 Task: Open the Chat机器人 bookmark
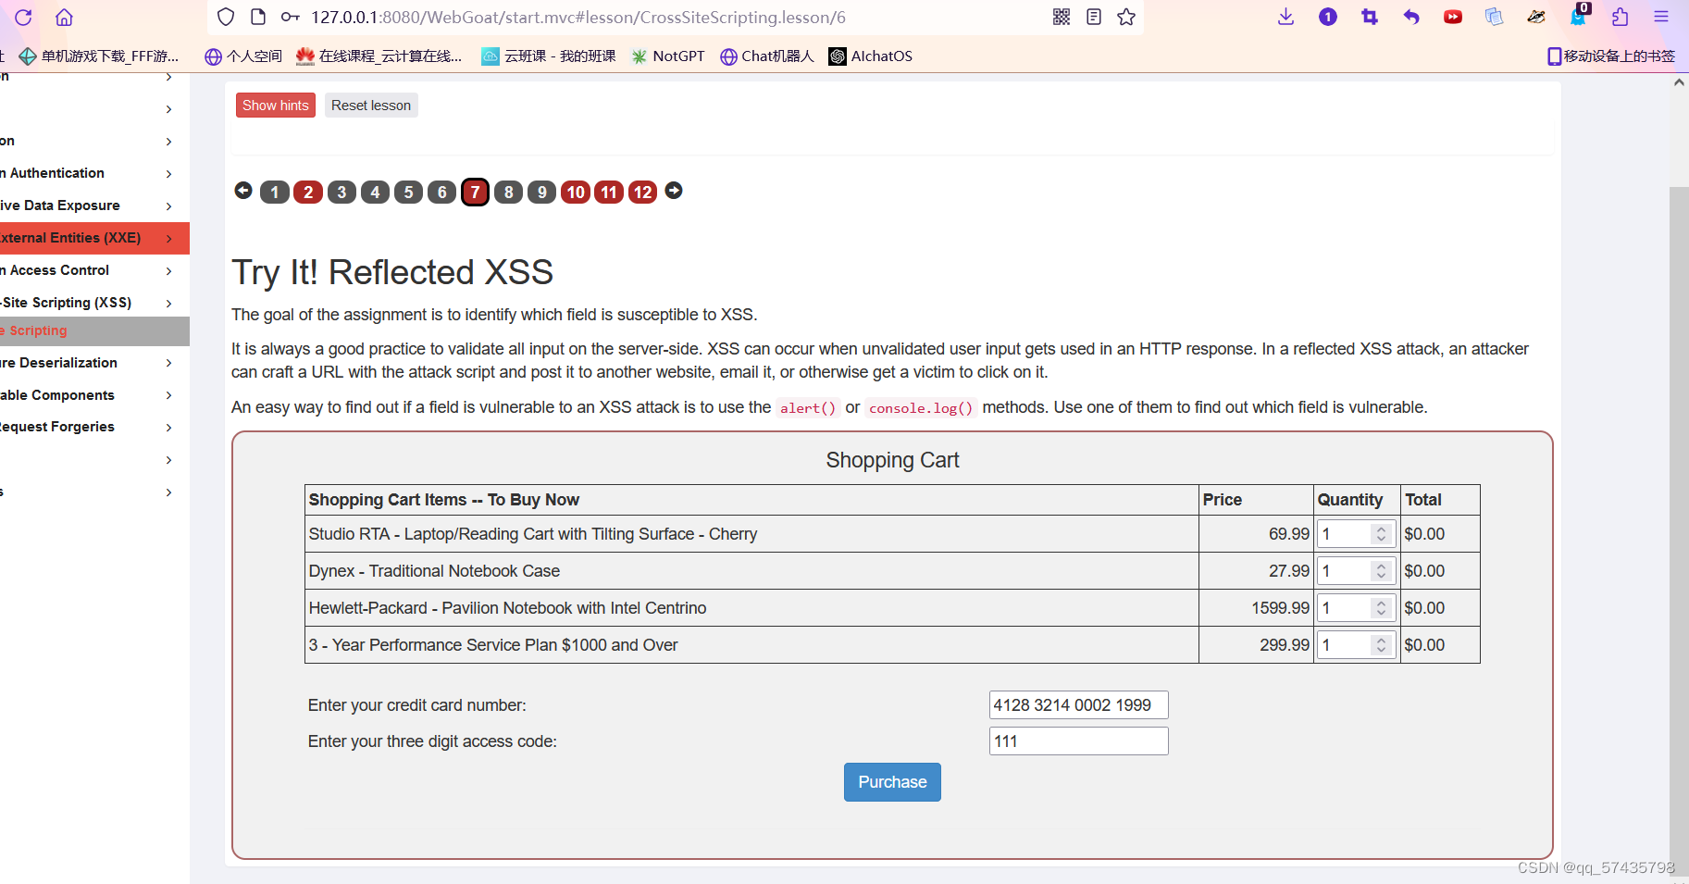tap(767, 56)
